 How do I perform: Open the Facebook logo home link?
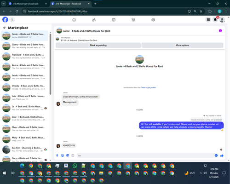pyautogui.click(x=5, y=20)
